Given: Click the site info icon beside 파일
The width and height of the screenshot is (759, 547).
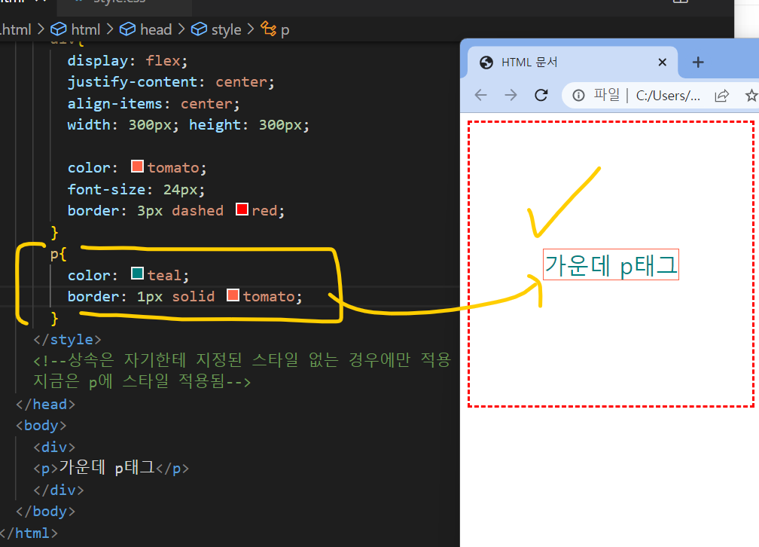Looking at the screenshot, I should click(x=578, y=96).
